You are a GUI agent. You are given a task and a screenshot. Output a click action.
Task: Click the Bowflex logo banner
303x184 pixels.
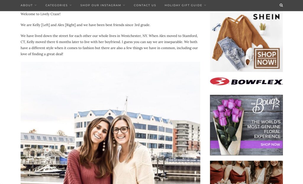tap(246, 82)
